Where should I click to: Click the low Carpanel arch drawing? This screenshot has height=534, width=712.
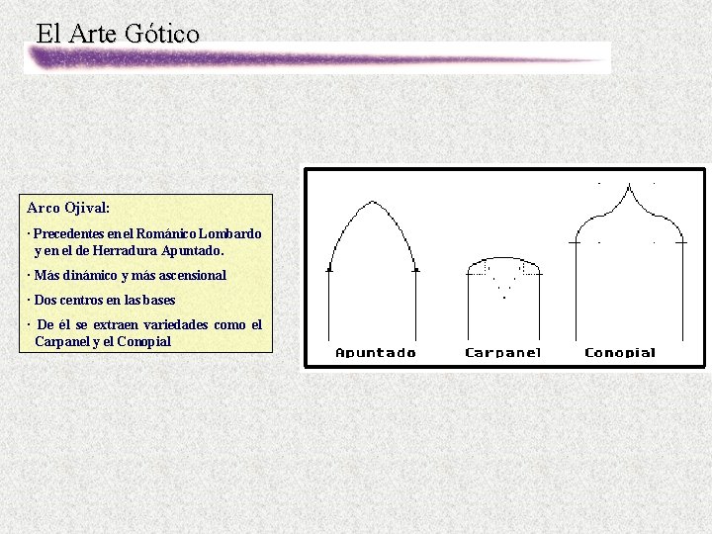(504, 299)
